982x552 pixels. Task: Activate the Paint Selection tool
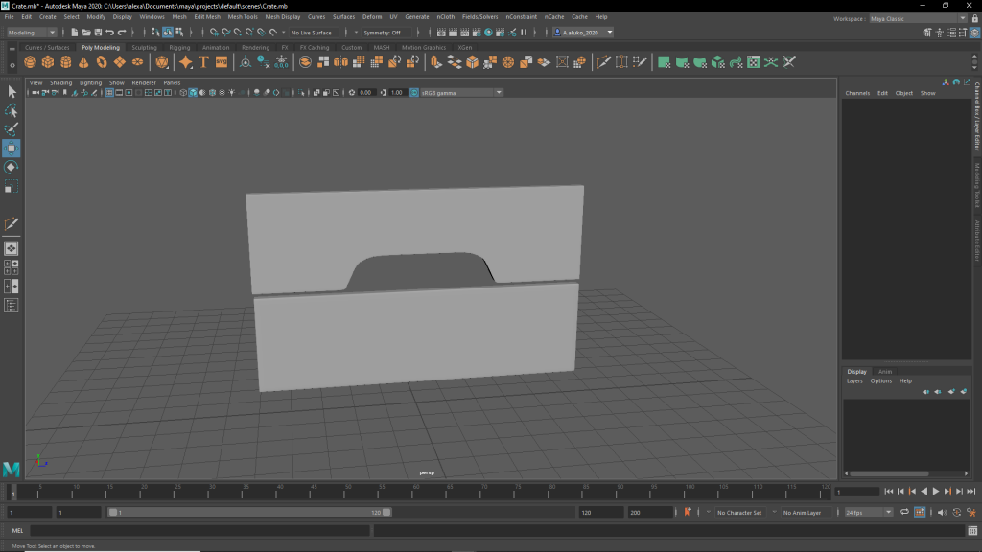(12, 129)
